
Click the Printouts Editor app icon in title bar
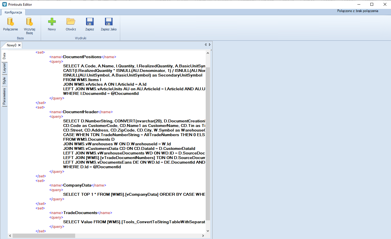pyautogui.click(x=4, y=4)
